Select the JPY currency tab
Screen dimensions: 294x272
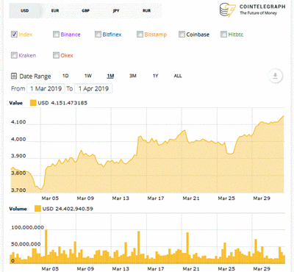coord(116,10)
